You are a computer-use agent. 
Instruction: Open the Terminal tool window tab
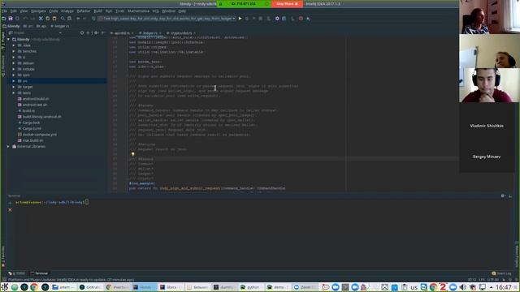[39, 273]
